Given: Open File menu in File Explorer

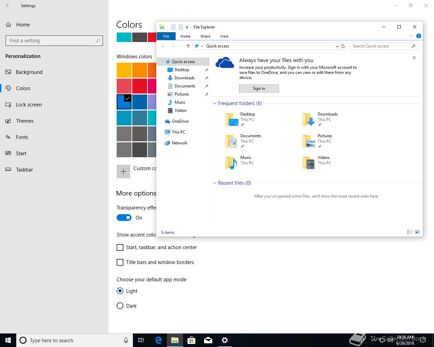Looking at the screenshot, I should (x=166, y=36).
